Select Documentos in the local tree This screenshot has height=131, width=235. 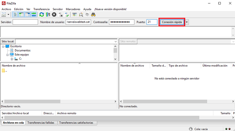[x=23, y=50]
